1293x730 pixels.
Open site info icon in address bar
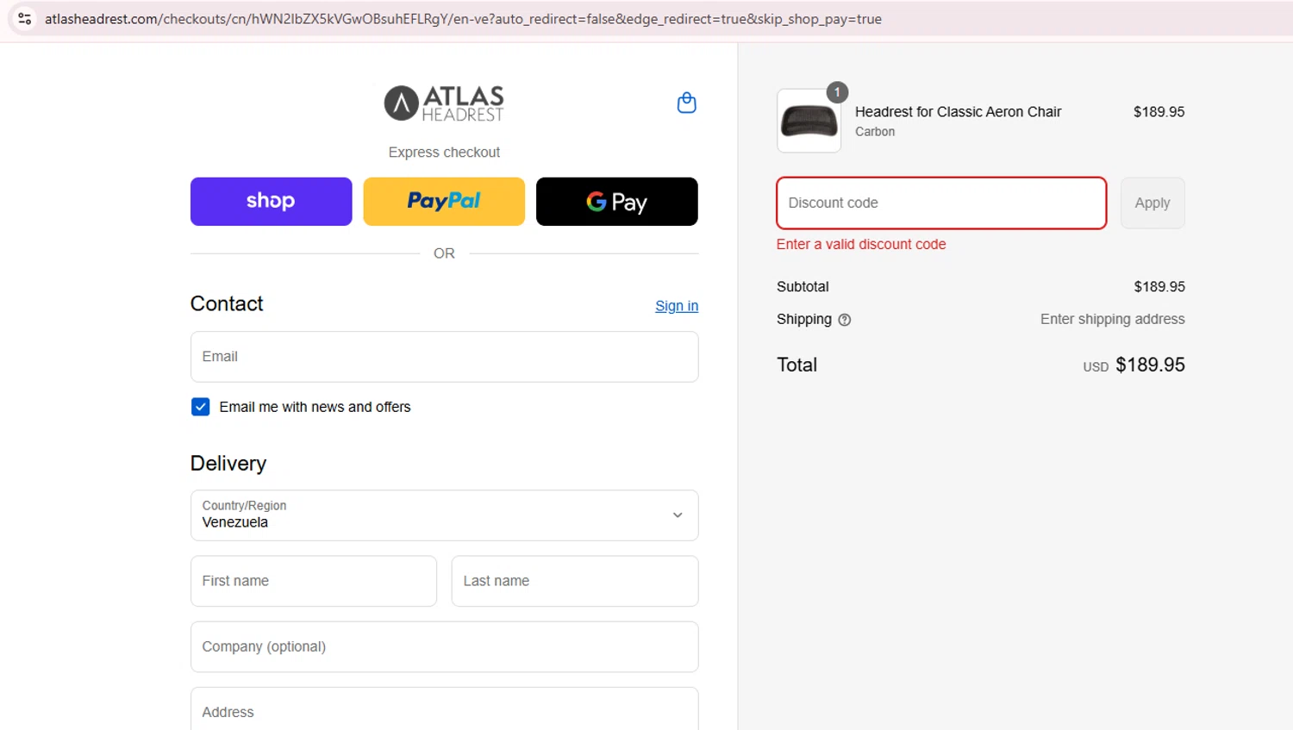point(25,18)
